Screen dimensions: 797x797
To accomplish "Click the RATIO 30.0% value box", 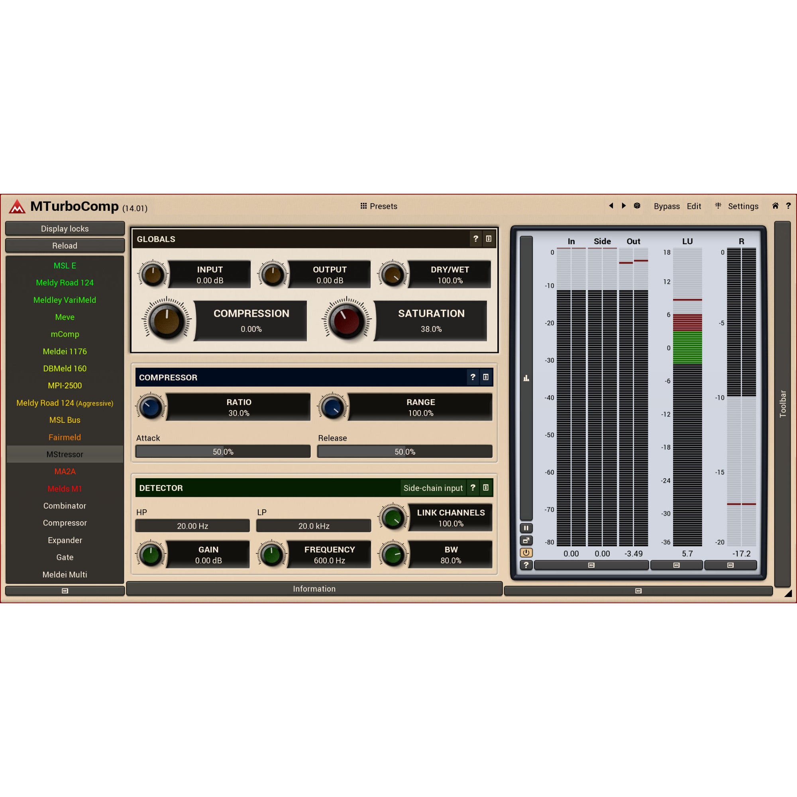I will [x=238, y=407].
